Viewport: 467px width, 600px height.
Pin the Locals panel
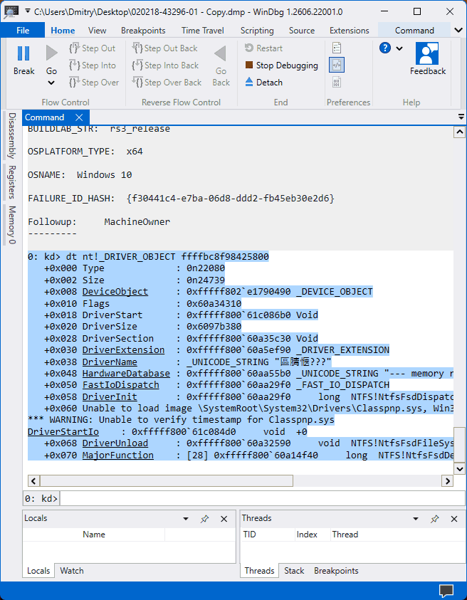click(204, 519)
